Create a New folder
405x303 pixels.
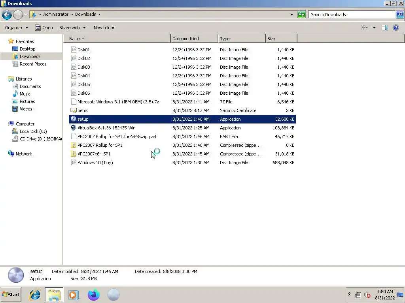coord(104,28)
